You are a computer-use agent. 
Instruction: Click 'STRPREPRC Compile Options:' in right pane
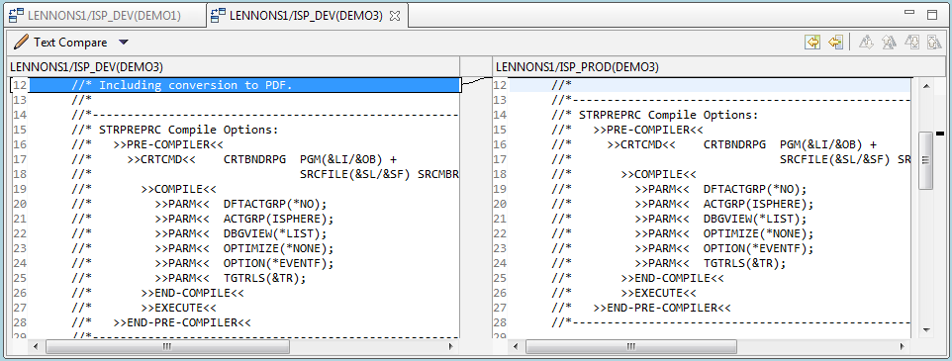point(668,115)
